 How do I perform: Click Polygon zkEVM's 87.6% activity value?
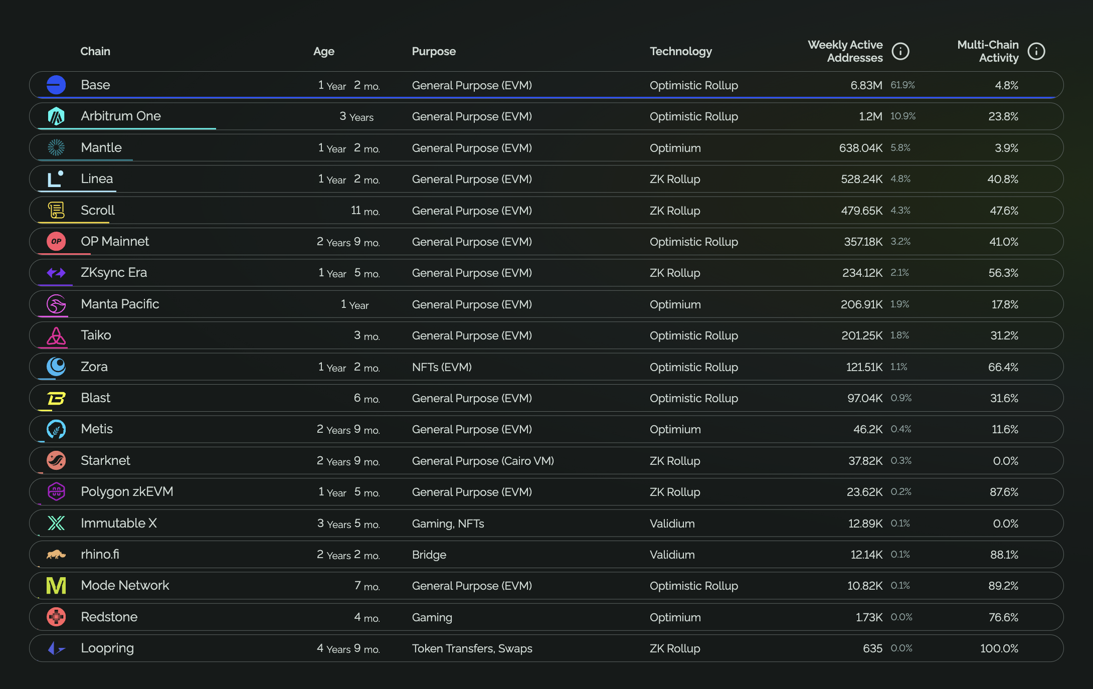pos(1004,492)
